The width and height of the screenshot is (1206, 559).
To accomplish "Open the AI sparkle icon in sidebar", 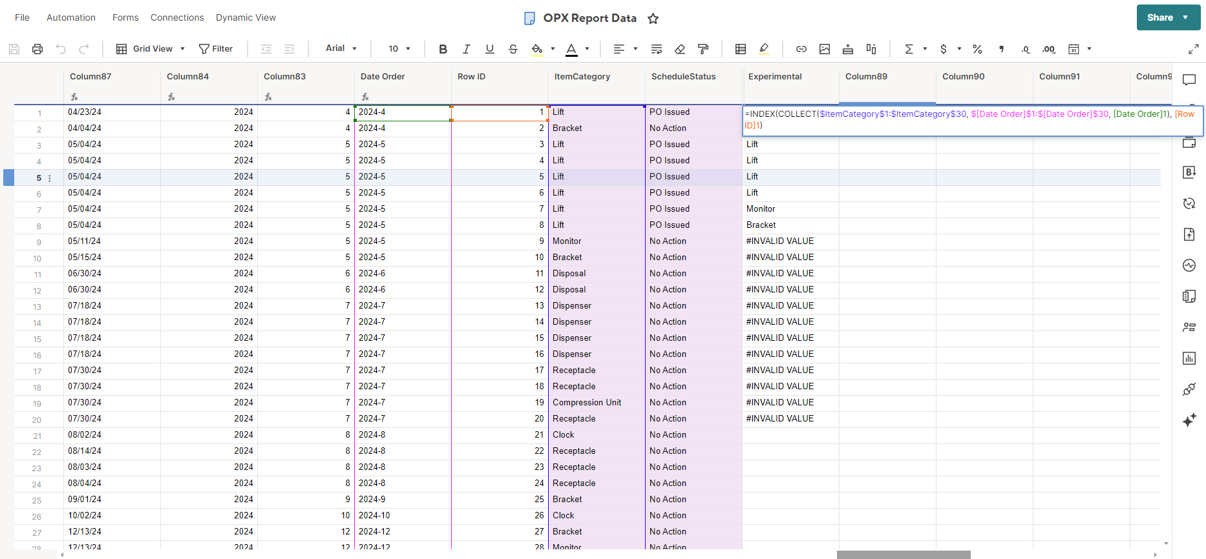I will [x=1189, y=420].
